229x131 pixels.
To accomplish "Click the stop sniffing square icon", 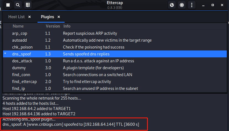I will 8,5.
